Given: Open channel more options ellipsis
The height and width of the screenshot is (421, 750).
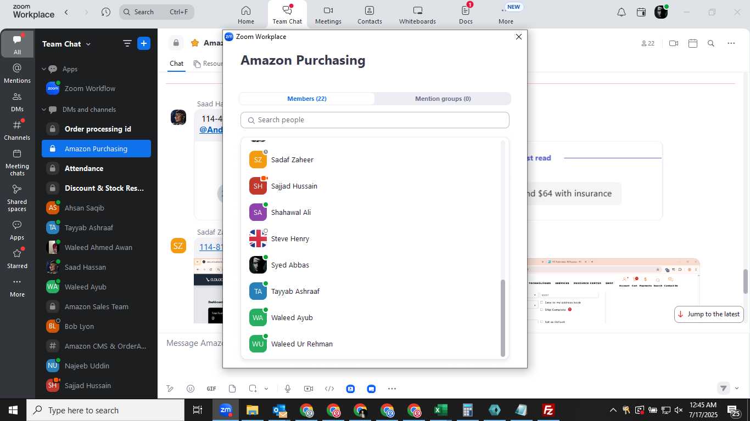Looking at the screenshot, I should 731,43.
